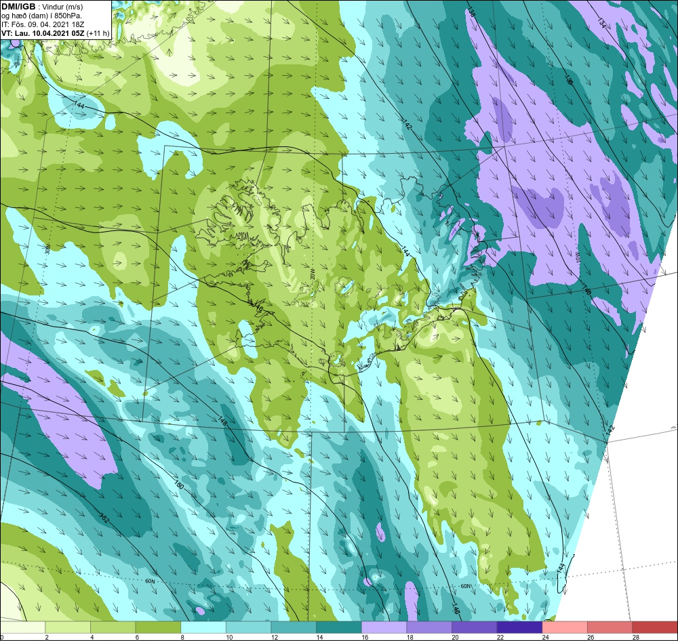Click the "og hæð (dam) í 850hPa." line
Image resolution: width=678 pixels, height=641 pixels.
click(x=41, y=16)
